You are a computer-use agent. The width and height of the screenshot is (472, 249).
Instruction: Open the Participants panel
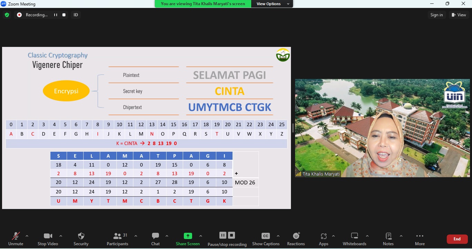[117, 236]
